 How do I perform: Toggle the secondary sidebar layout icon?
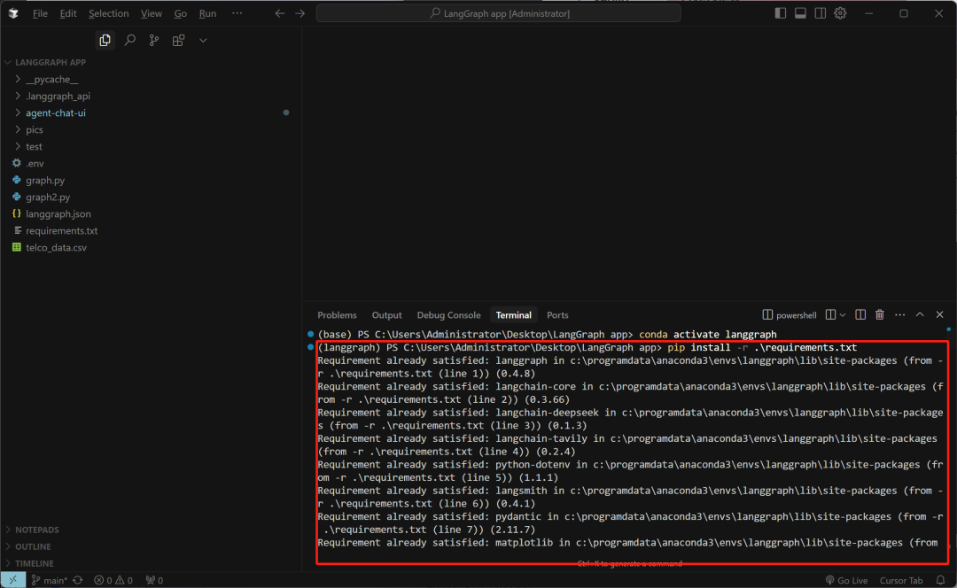point(821,12)
